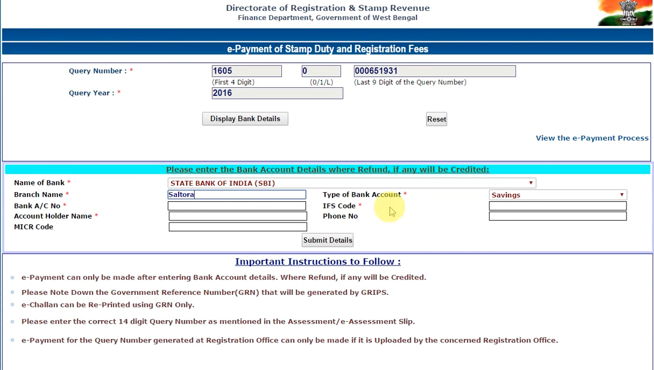Focus the Branch Name field containing Saltora
654x370 pixels.
[x=237, y=194]
